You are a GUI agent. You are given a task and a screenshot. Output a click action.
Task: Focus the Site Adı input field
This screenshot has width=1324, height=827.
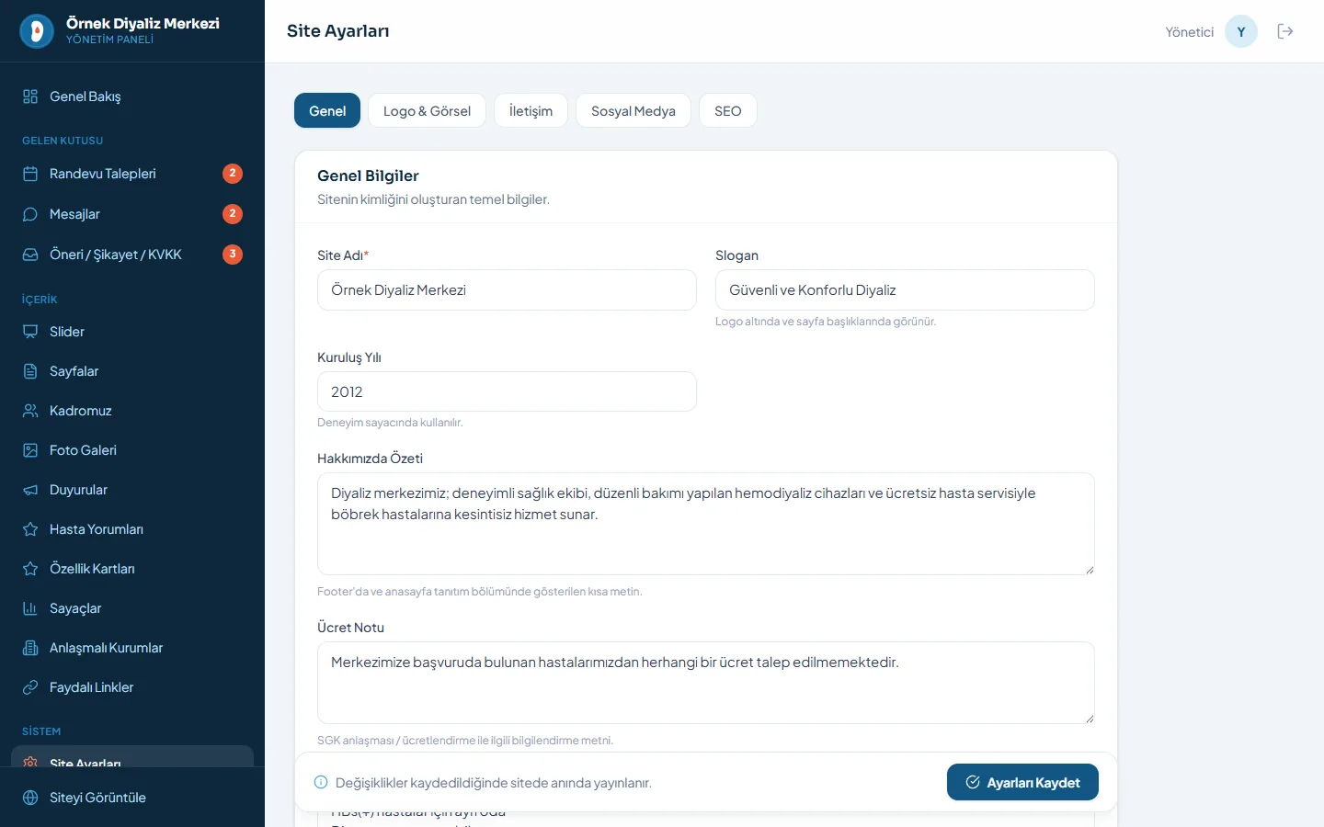(507, 289)
